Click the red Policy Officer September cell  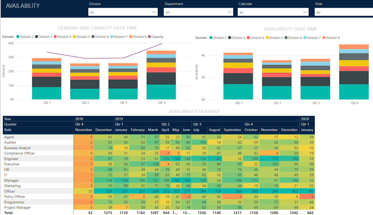click(x=232, y=197)
